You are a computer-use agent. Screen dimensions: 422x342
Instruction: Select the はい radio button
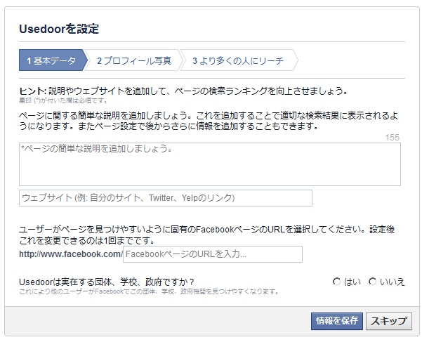tap(336, 282)
